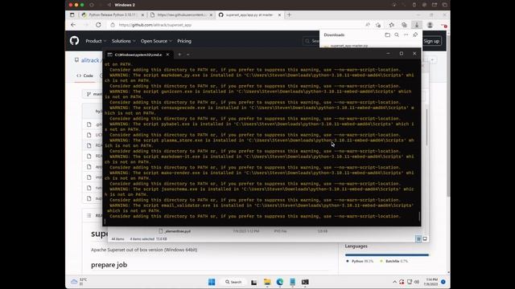
Task: Open the Pricing page link
Action: 184,41
